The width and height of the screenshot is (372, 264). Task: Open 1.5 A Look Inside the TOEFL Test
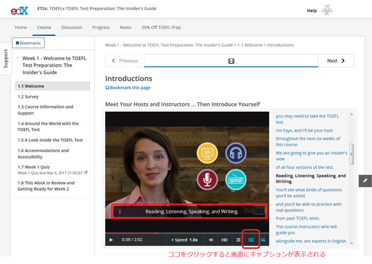(50, 140)
